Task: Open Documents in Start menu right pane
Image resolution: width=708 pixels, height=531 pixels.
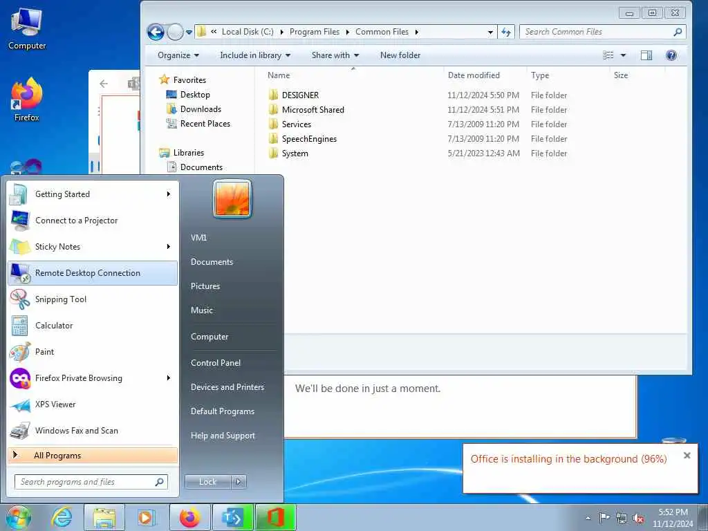Action: click(212, 262)
